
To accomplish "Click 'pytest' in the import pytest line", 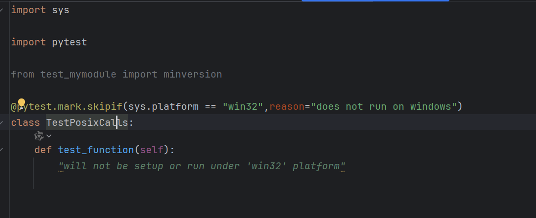I will (70, 42).
